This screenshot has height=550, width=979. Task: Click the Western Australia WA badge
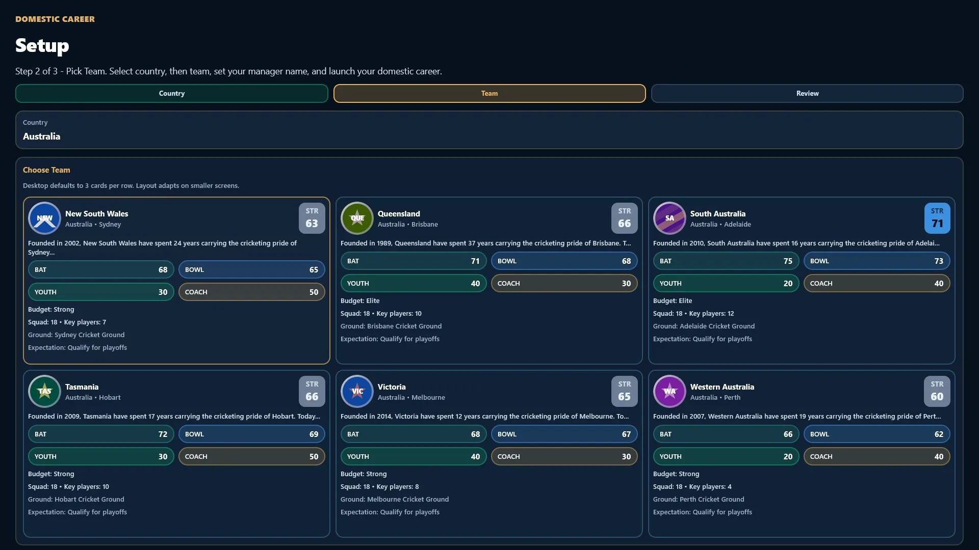(669, 392)
